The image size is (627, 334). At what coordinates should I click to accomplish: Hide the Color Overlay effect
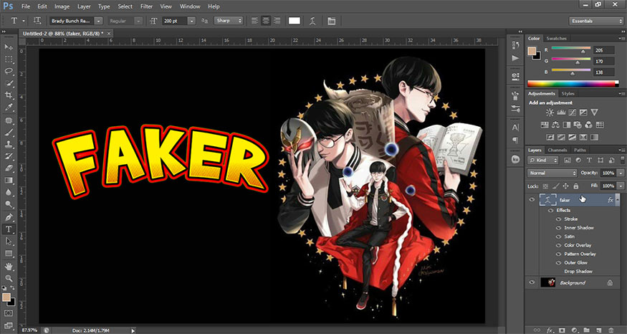point(559,245)
